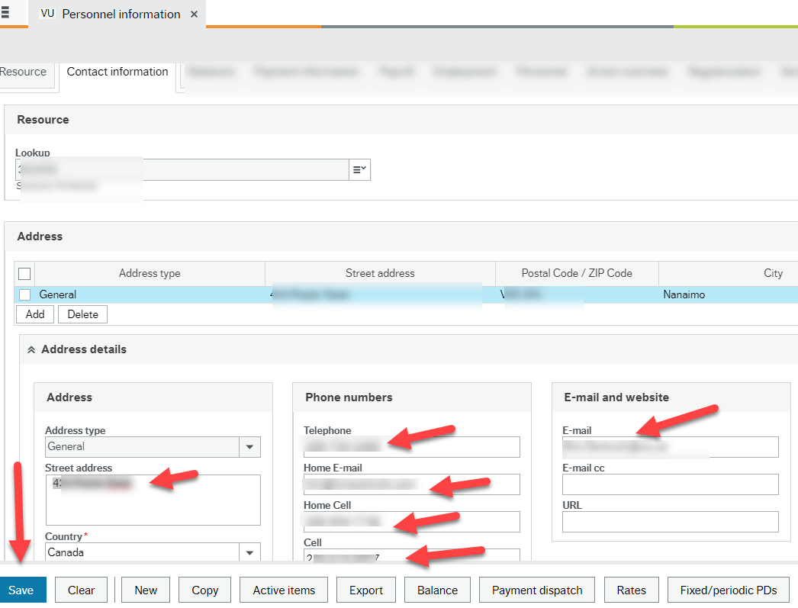Open Payment dispatch
The image size is (798, 608).
536,589
